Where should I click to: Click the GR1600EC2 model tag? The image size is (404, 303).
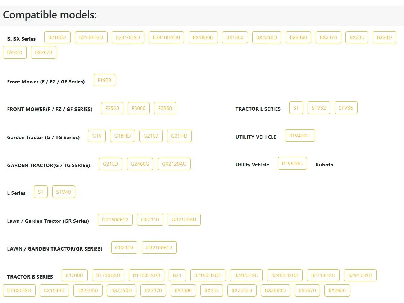coord(115,220)
